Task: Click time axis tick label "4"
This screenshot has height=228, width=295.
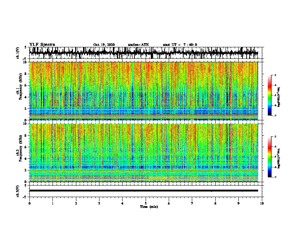Action: coord(123,203)
